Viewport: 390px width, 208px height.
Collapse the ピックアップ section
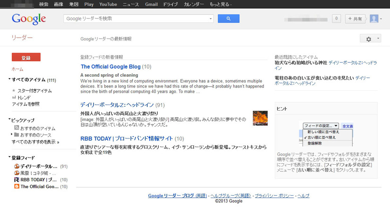click(9, 120)
